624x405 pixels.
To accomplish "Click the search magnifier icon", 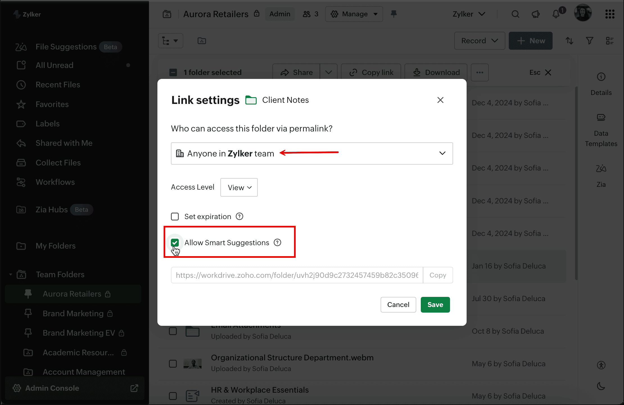I will click(x=515, y=14).
